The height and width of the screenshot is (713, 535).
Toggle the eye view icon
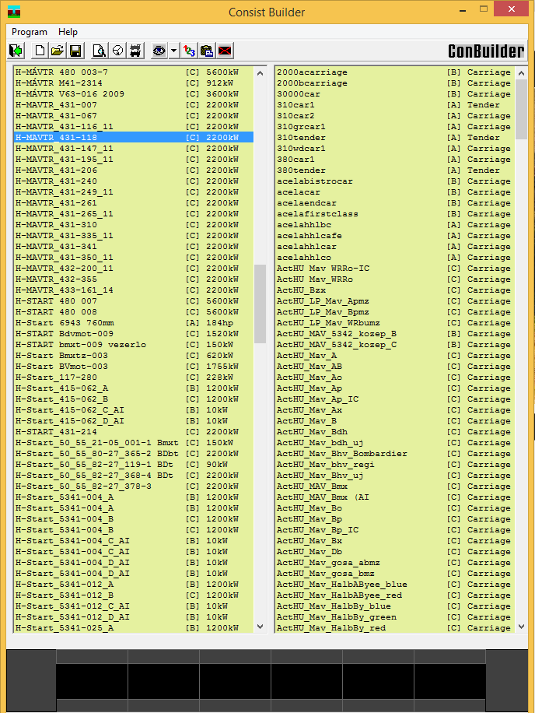[159, 51]
